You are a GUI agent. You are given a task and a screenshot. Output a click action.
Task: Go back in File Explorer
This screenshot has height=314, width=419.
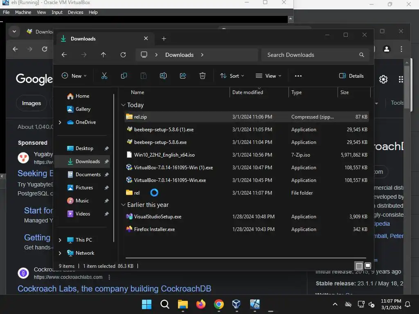(64, 55)
